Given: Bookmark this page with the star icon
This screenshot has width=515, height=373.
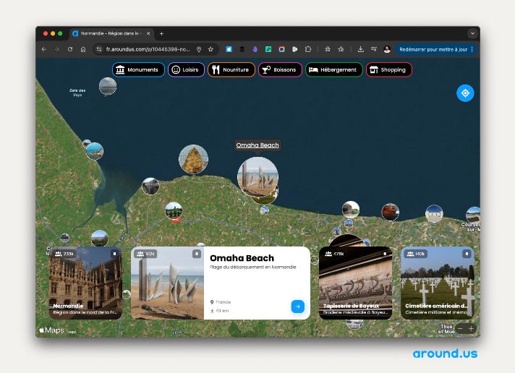Looking at the screenshot, I should point(210,49).
